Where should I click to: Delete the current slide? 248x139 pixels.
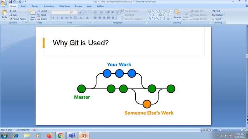42,19
